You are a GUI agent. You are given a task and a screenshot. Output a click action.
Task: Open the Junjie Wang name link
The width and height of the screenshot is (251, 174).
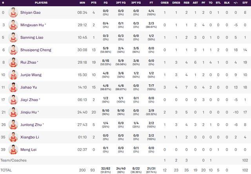pyautogui.click(x=31, y=75)
